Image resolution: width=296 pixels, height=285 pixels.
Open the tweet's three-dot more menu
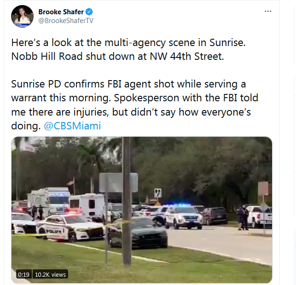pyautogui.click(x=268, y=12)
